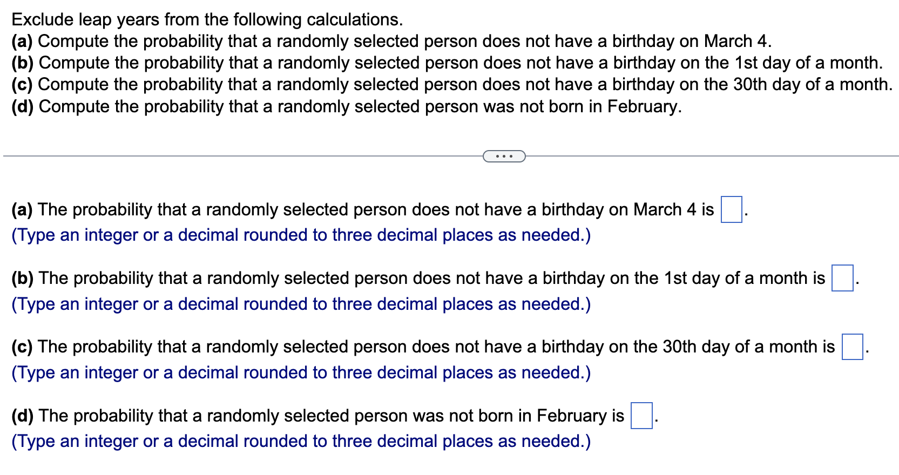Viewport: 899px width, 475px height.
Task: Place cursor in the 1st-day probability box
Action: 842,278
